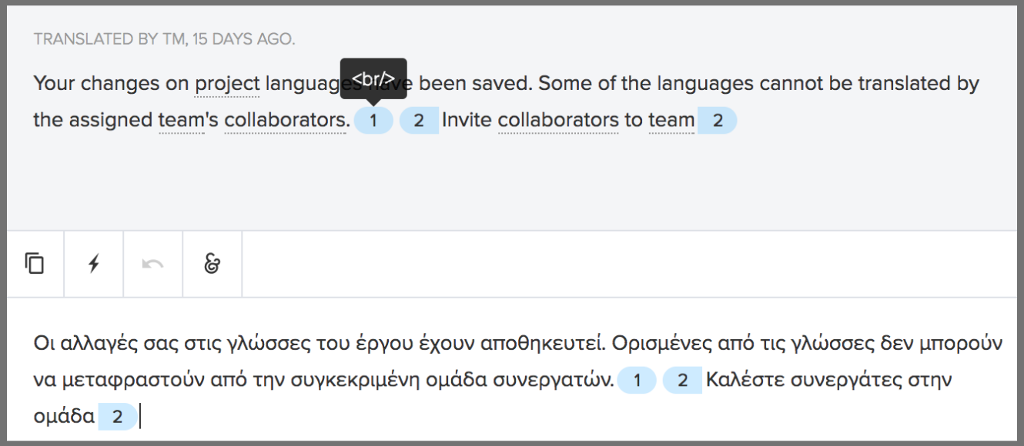Click tag 2 placeholder after ομάδα

[118, 418]
